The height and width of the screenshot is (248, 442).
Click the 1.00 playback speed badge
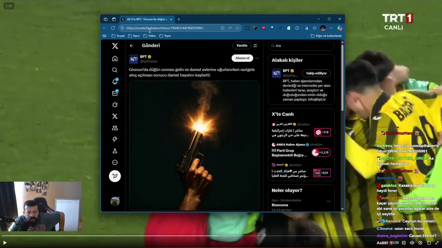pyautogui.click(x=9, y=6)
